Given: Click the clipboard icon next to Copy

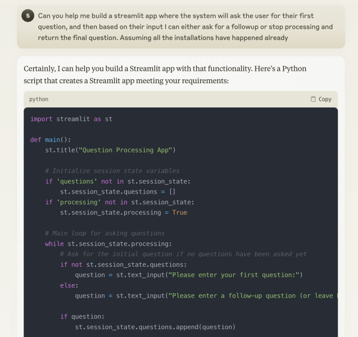Looking at the screenshot, I should (x=313, y=99).
